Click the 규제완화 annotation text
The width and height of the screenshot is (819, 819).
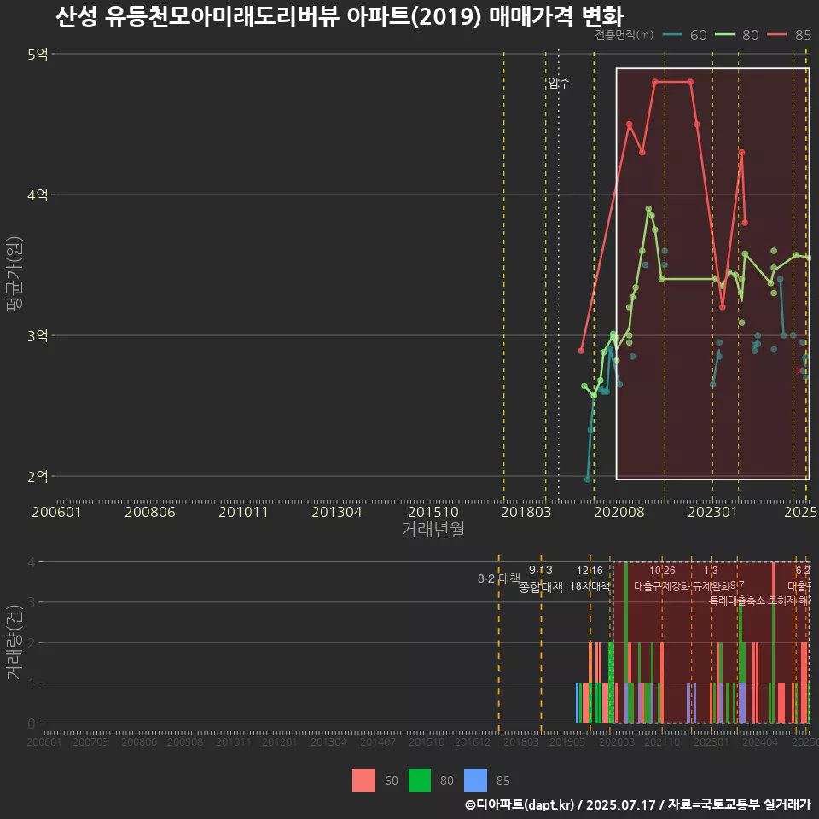(x=712, y=586)
